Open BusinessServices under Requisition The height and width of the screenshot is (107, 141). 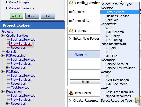[x=23, y=96]
